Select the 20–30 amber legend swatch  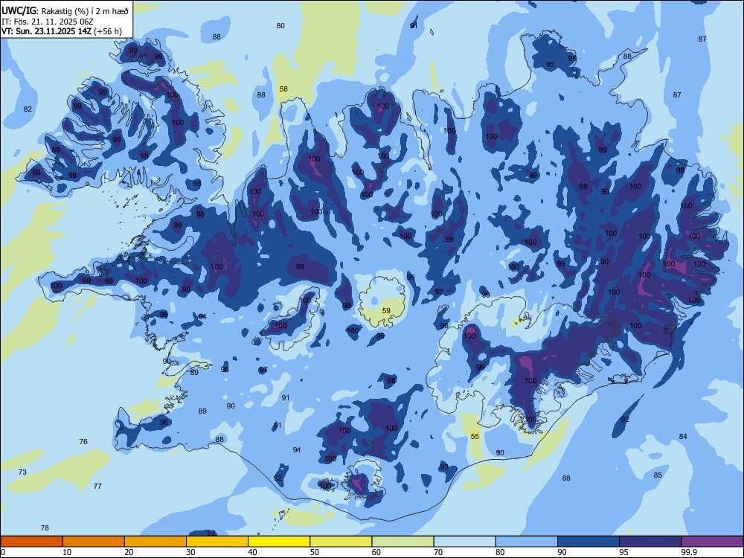(x=155, y=542)
